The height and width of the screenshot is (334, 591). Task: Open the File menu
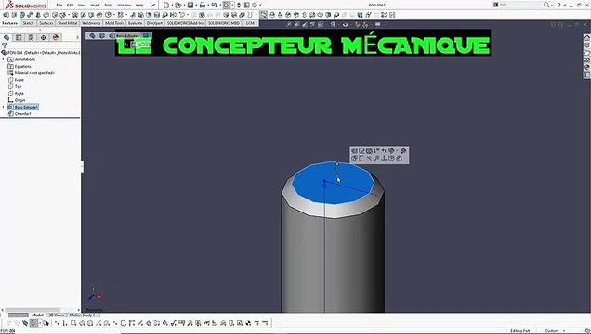(x=59, y=6)
